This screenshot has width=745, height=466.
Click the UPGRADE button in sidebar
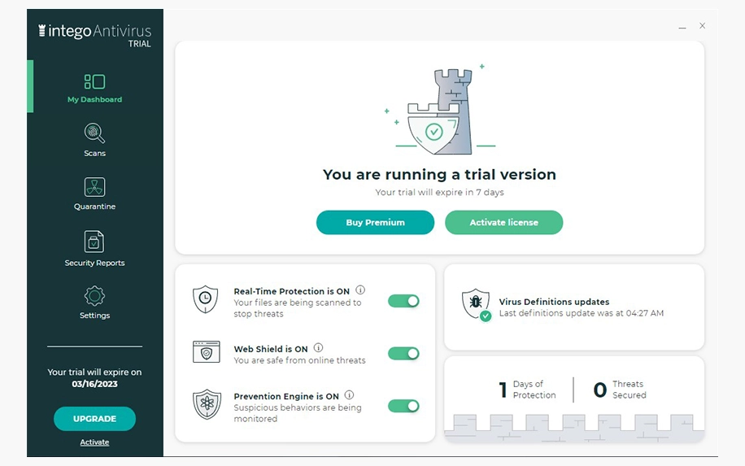click(x=94, y=419)
